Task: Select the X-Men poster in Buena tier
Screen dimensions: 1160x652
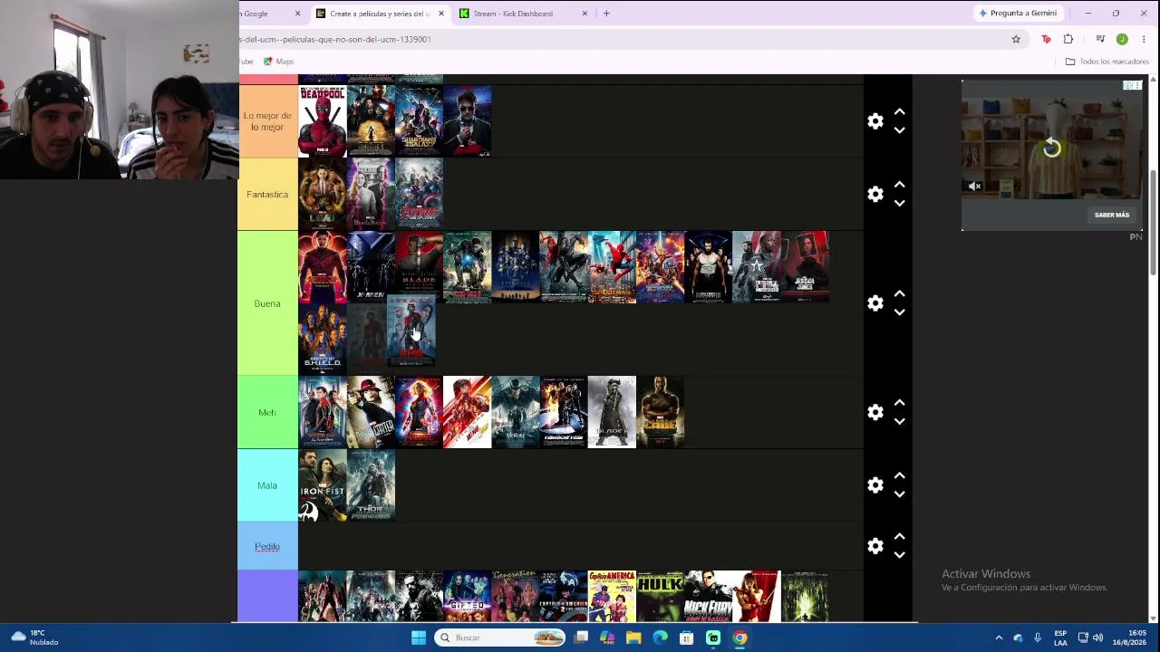Action: point(371,267)
